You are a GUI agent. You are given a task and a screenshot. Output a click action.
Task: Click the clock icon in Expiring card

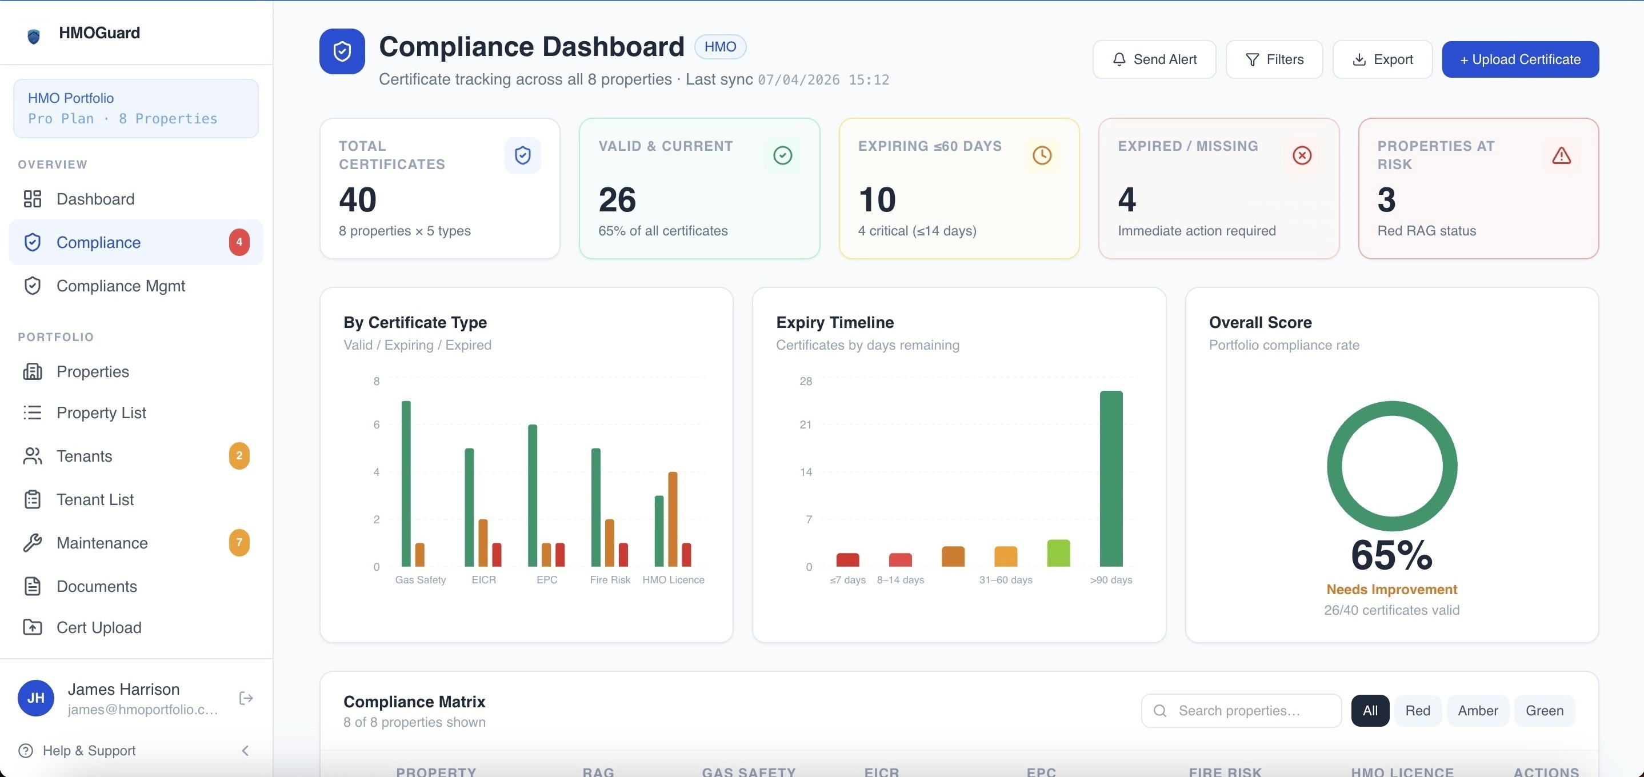(1042, 155)
